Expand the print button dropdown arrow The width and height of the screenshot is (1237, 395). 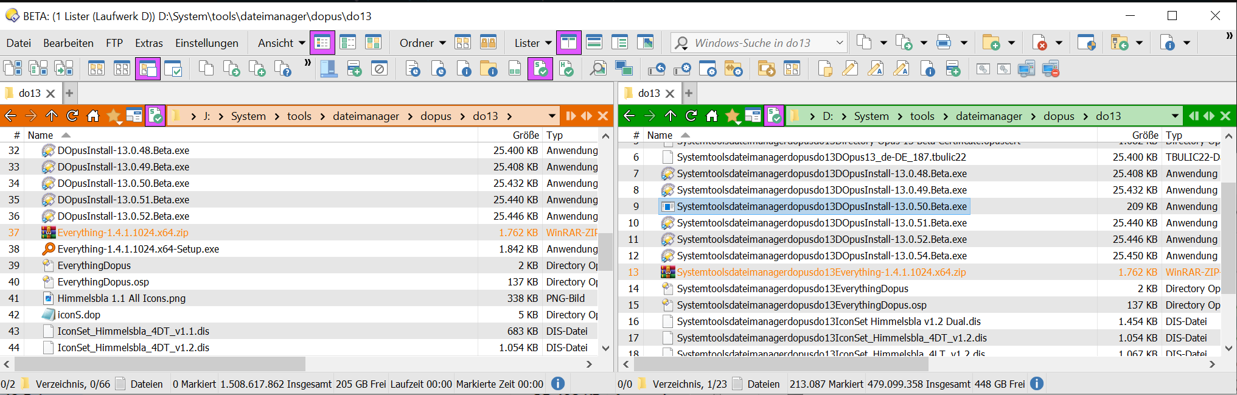pos(964,43)
